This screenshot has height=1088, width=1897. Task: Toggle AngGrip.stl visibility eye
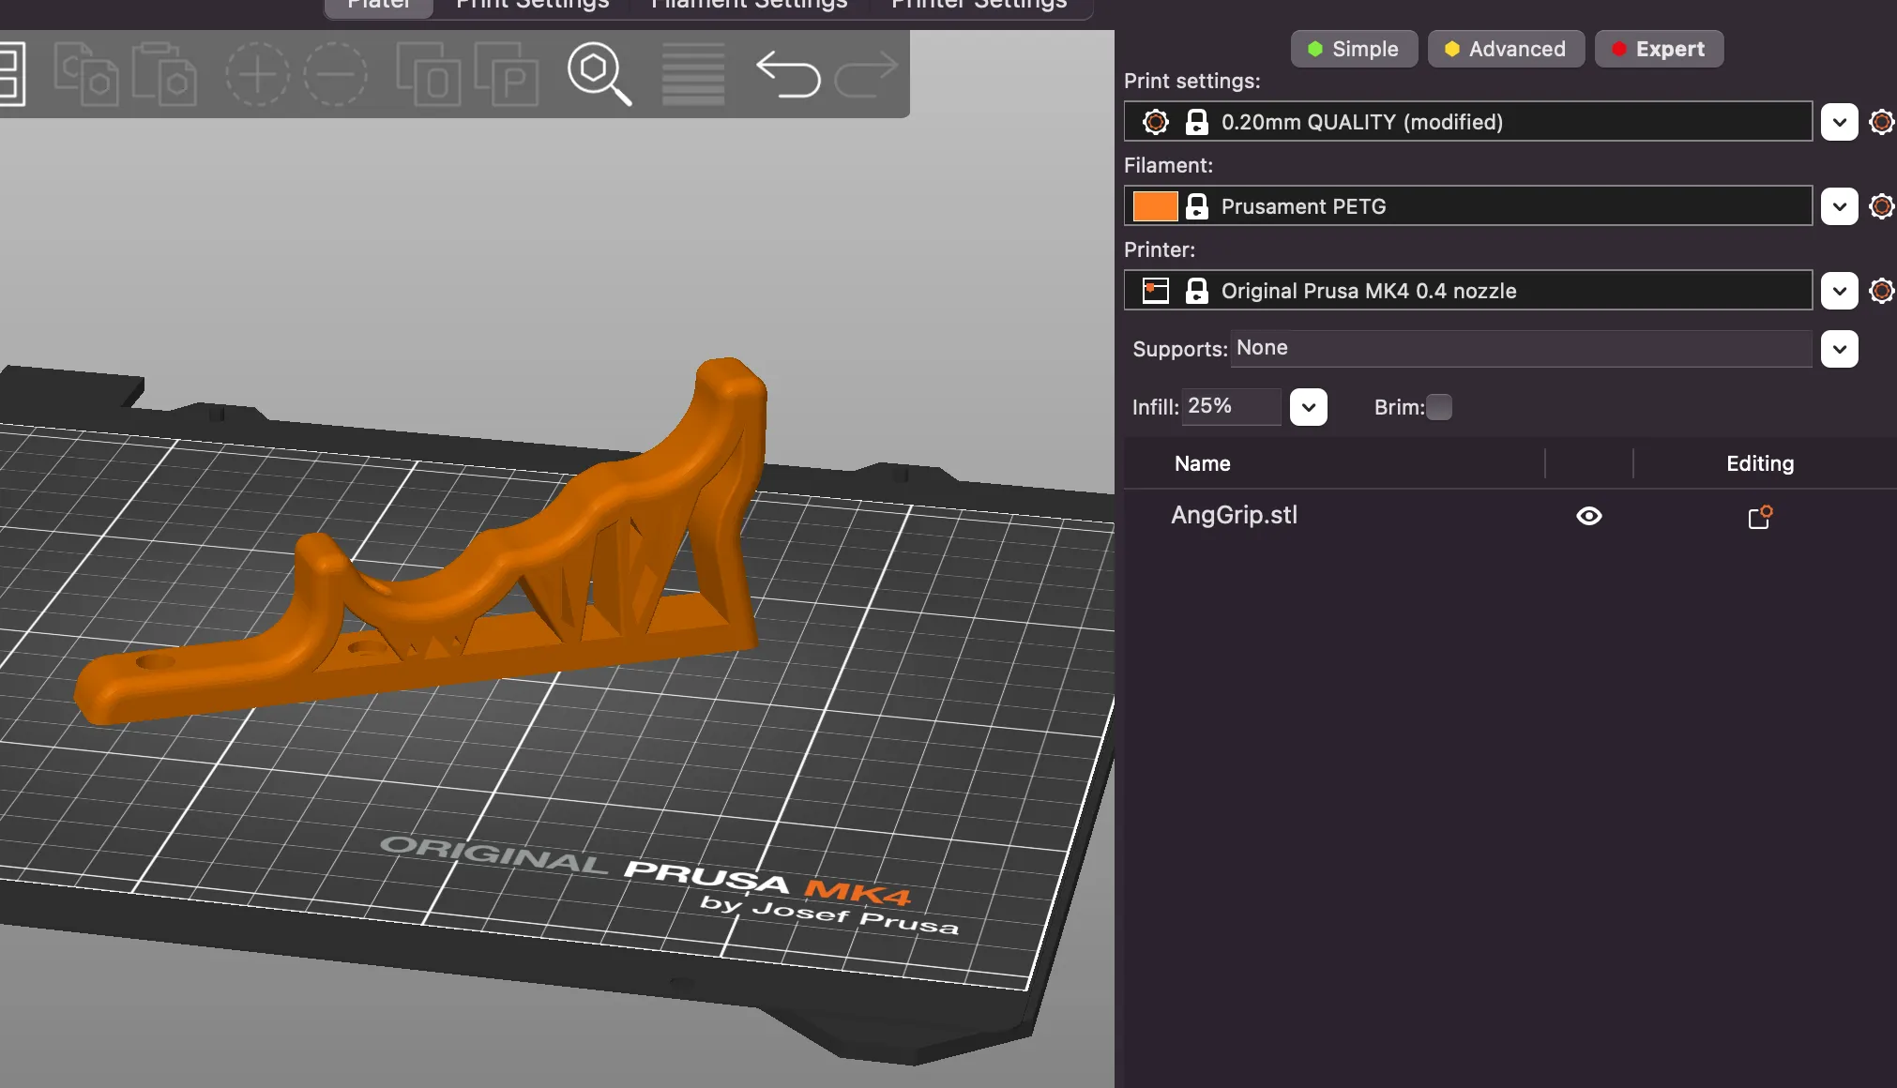pyautogui.click(x=1588, y=516)
